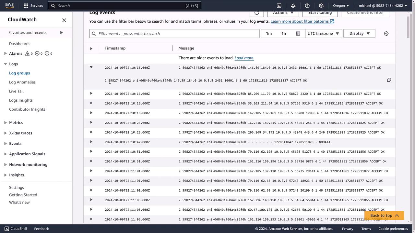Select the 1h time range
Image resolution: width=415 pixels, height=233 pixels.
pyautogui.click(x=284, y=34)
